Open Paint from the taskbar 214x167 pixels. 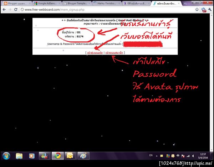(83, 156)
